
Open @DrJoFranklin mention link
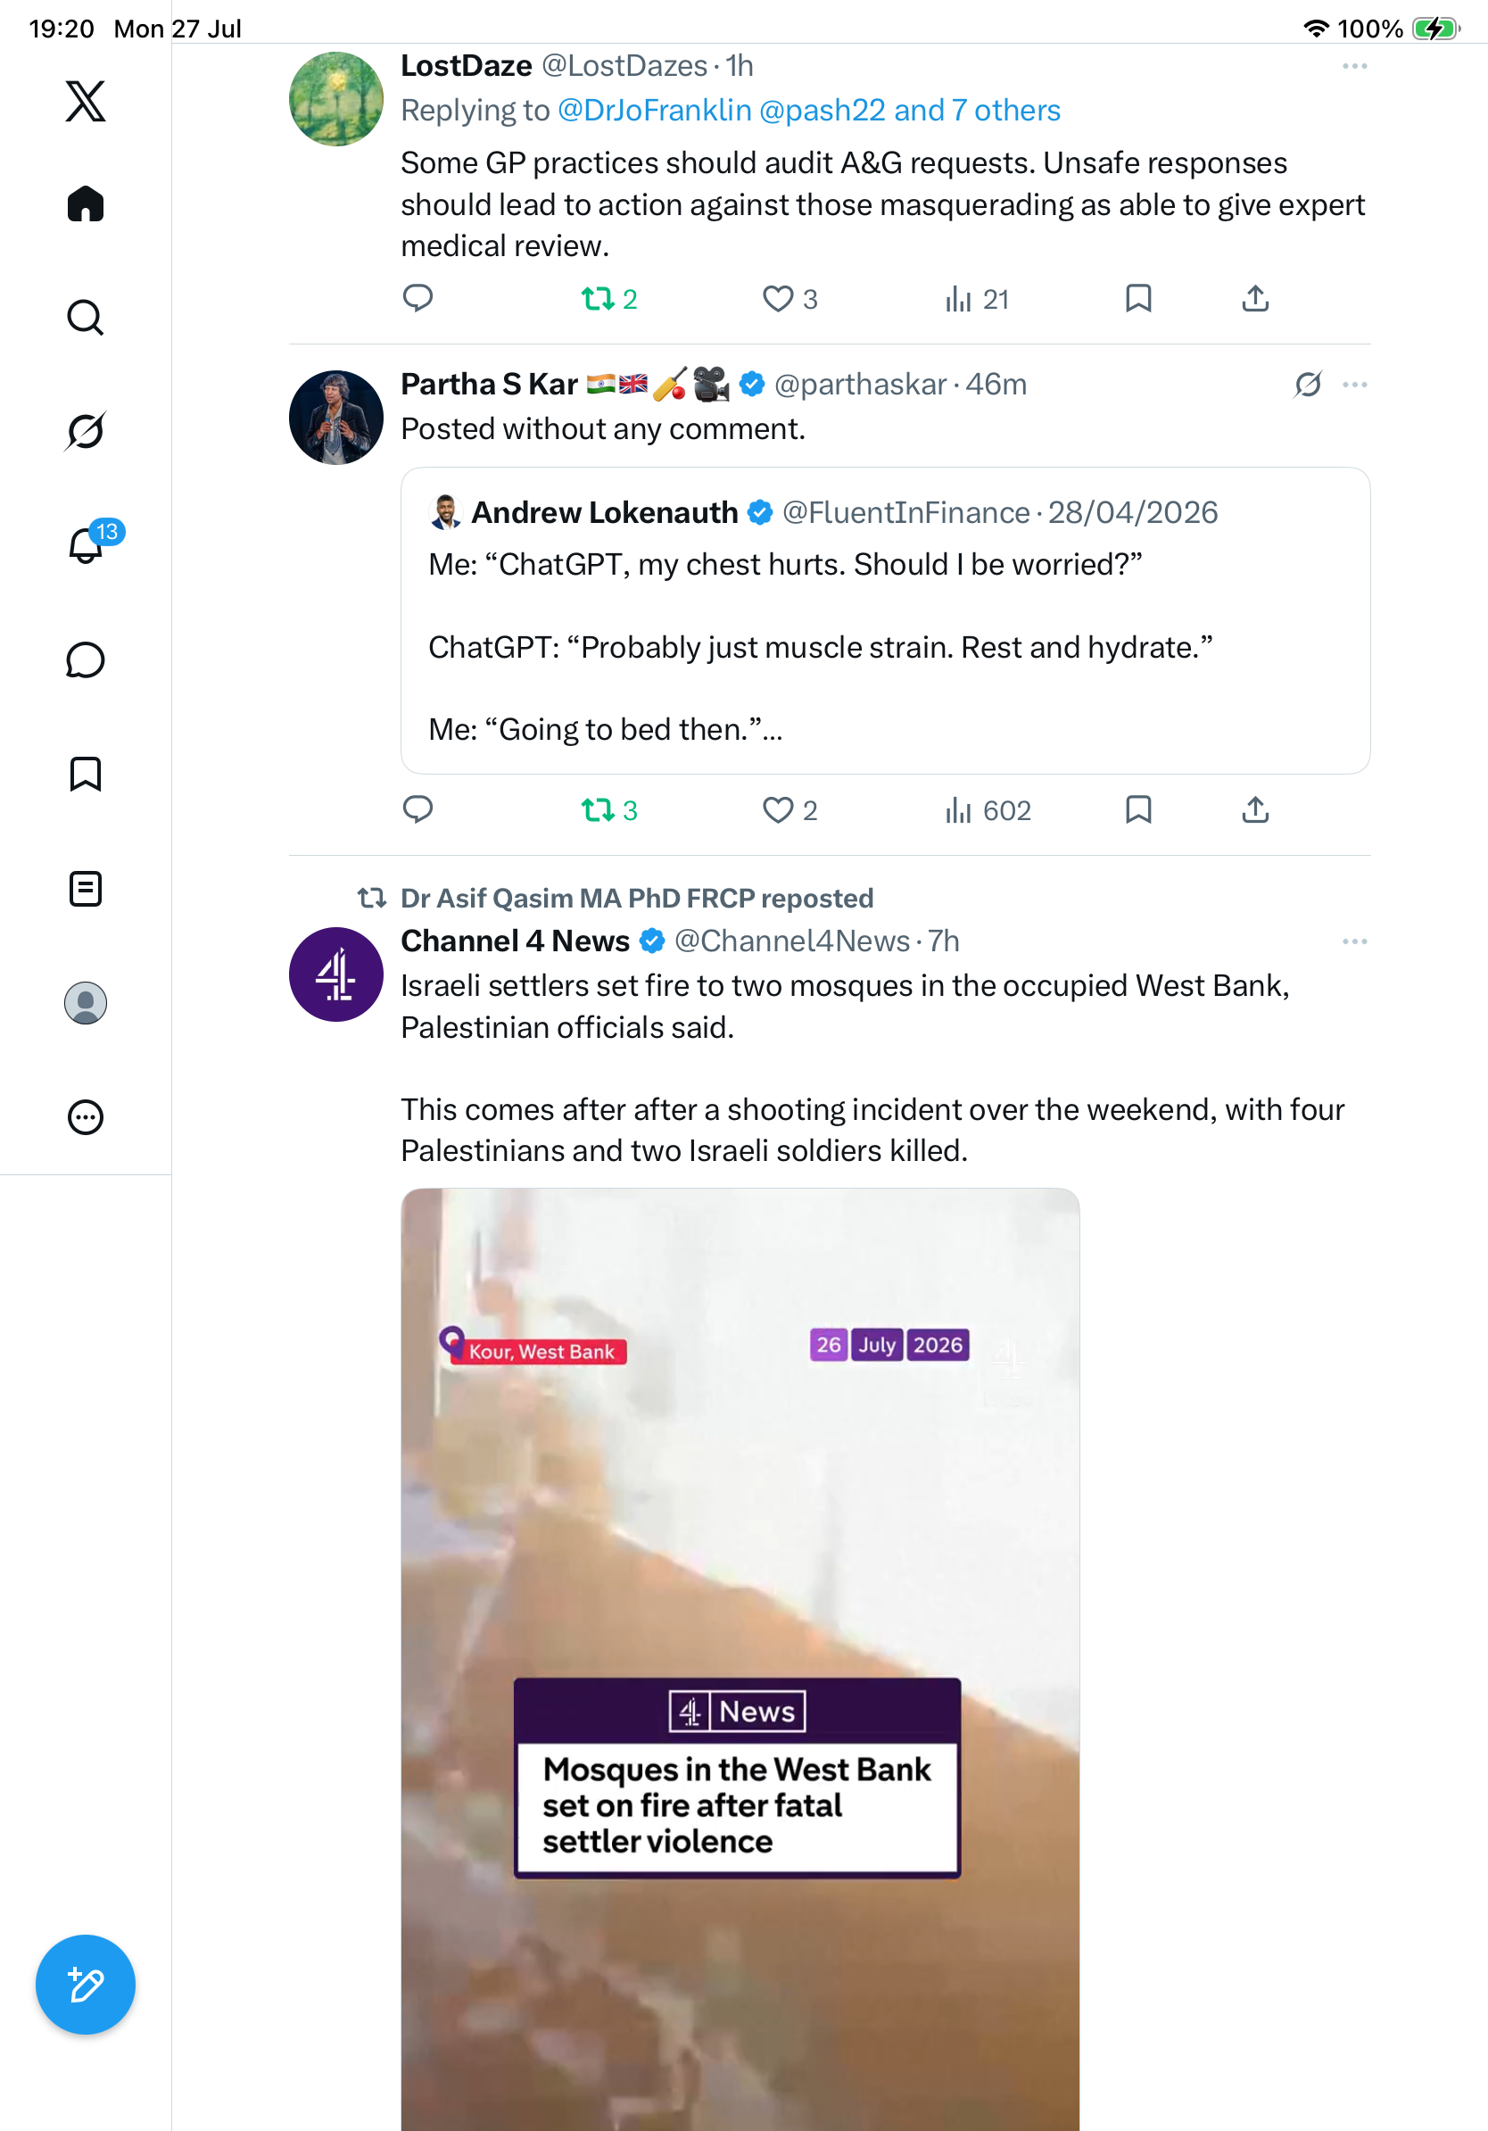click(x=654, y=111)
